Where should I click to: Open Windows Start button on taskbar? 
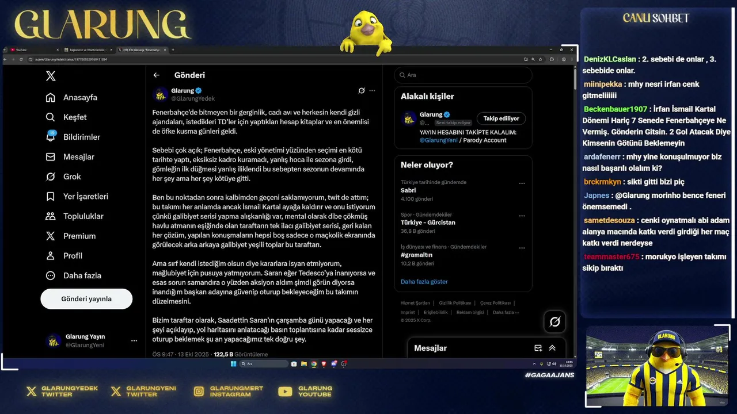[x=233, y=364]
